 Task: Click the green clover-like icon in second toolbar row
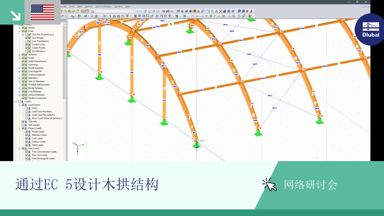[223, 16]
